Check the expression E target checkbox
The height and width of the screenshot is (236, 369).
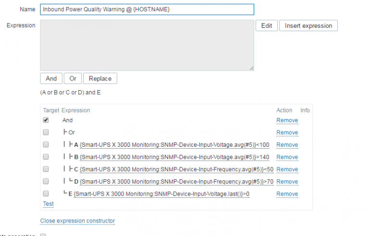46,193
